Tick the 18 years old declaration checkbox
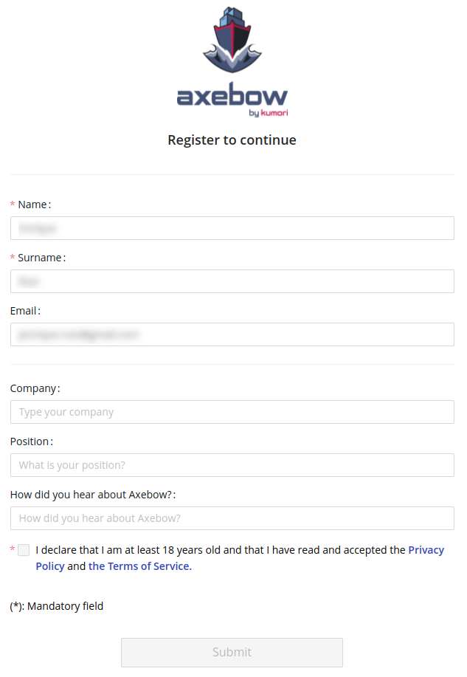The image size is (467, 677). click(x=24, y=550)
